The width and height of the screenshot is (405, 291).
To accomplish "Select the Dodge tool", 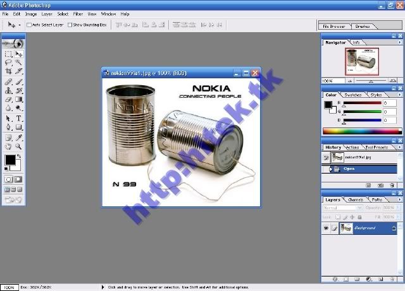I will (x=18, y=108).
